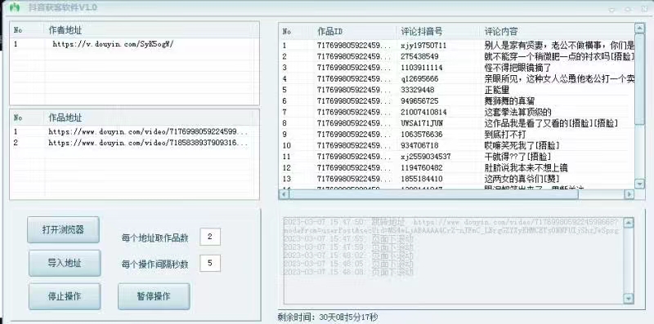Click comment text 哎嘛笑死我了[捂脸]
The width and height of the screenshot is (654, 324).
pyautogui.click(x=522, y=145)
